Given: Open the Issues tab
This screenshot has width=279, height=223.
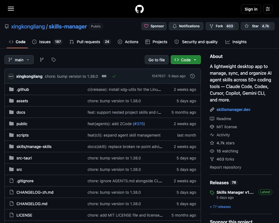Looking at the screenshot, I should (x=47, y=42).
